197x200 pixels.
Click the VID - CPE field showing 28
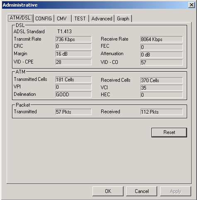(73, 62)
